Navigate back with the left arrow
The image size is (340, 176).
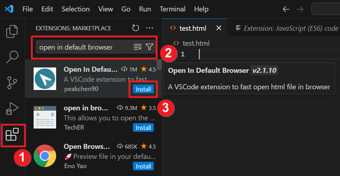click(286, 9)
